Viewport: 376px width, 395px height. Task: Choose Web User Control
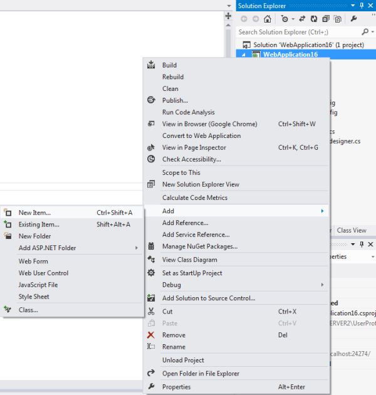72,273
